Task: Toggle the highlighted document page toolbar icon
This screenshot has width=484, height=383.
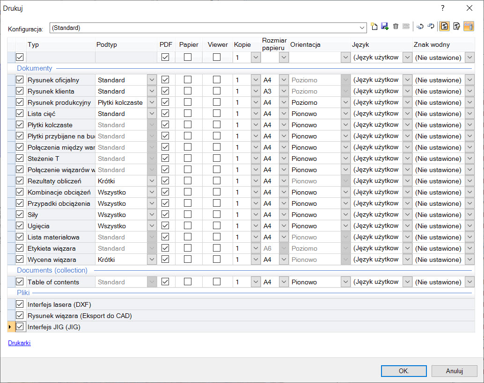Action: click(445, 27)
